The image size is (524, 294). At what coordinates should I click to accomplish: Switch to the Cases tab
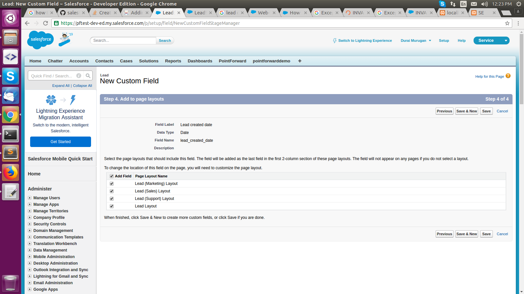[x=126, y=61]
